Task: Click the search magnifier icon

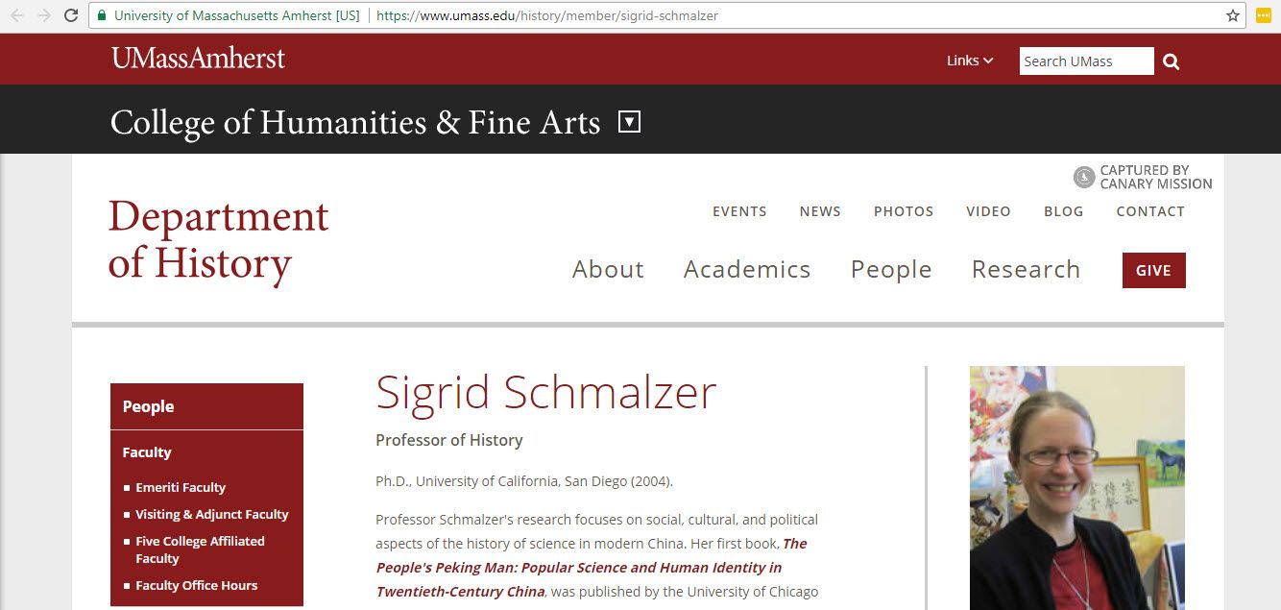Action: tap(1171, 61)
